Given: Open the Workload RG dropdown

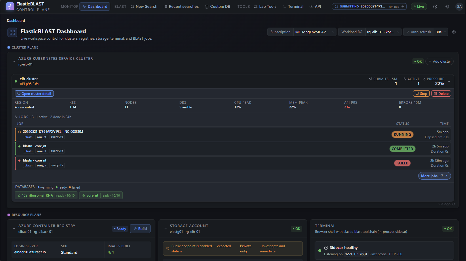Looking at the screenshot, I should (x=383, y=32).
